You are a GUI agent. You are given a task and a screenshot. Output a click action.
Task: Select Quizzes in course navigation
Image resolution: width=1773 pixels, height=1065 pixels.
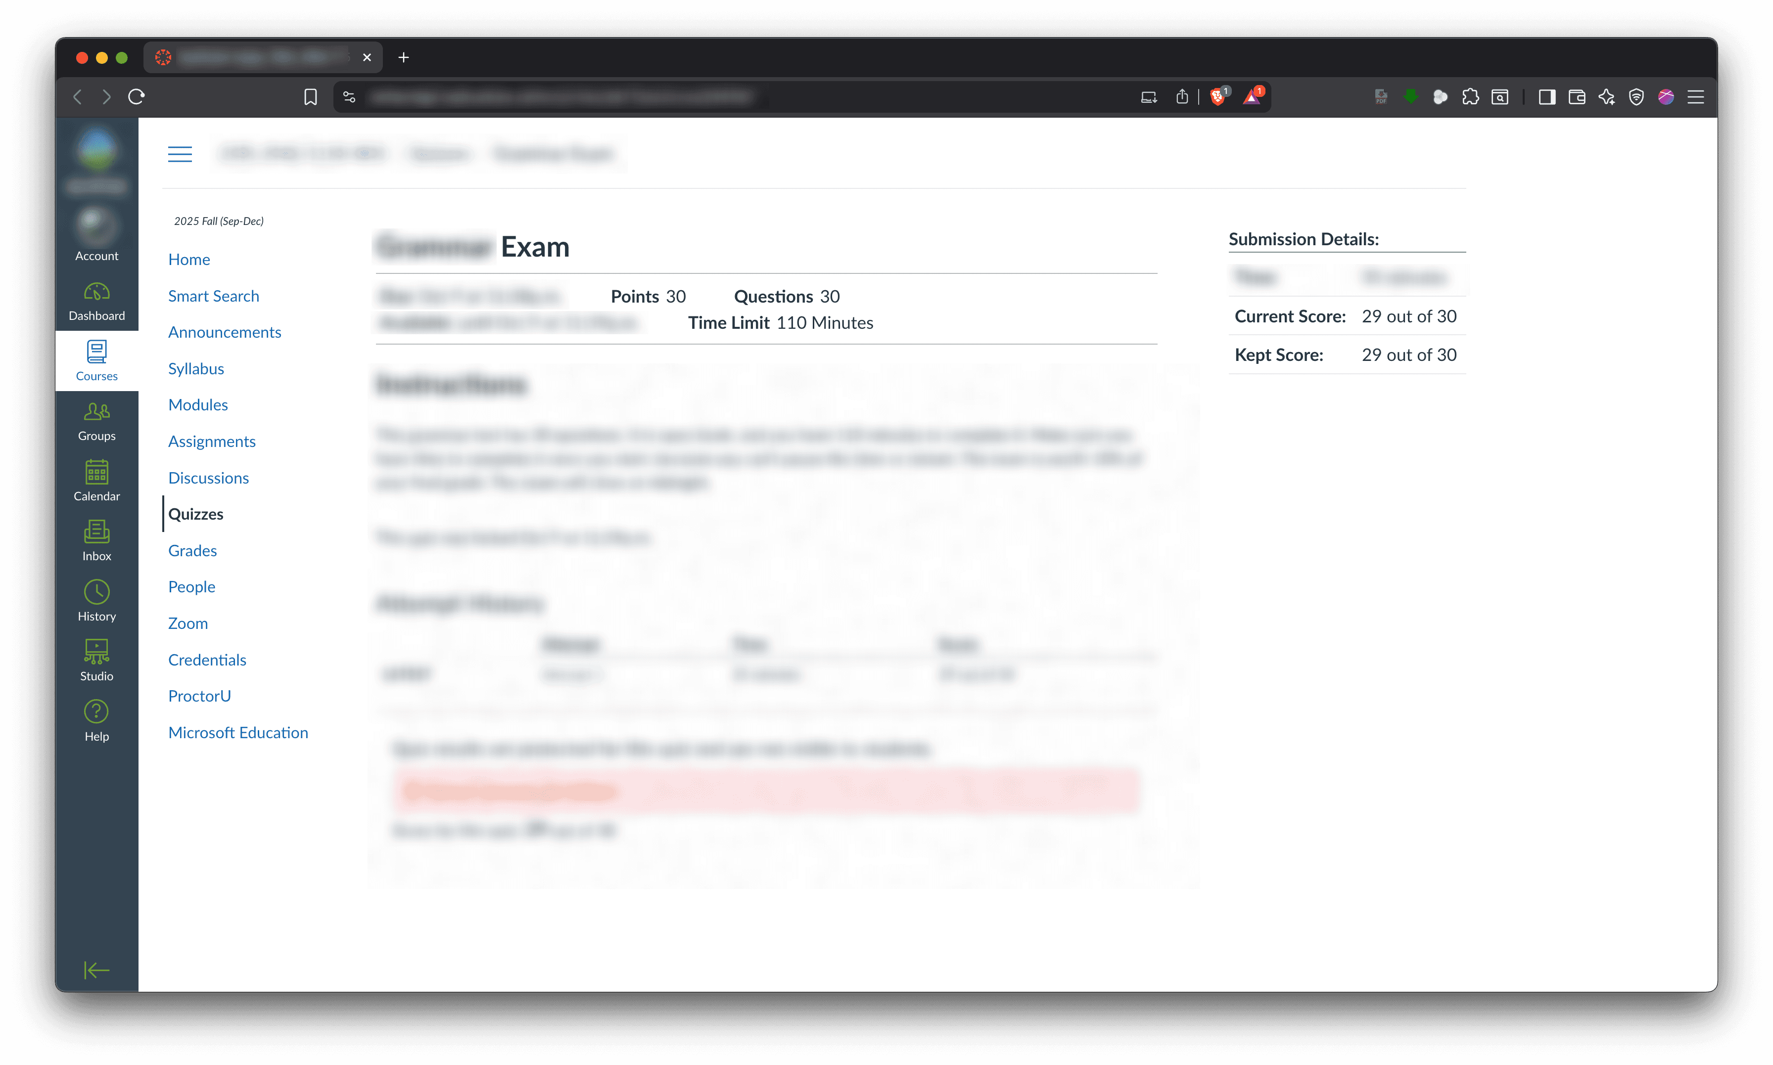195,514
